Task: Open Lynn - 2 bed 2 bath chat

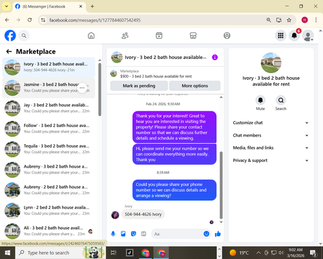Action: pyautogui.click(x=48, y=211)
